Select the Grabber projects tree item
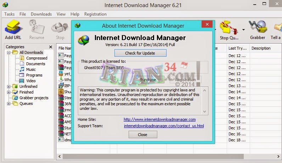The image size is (282, 163). coord(34,98)
